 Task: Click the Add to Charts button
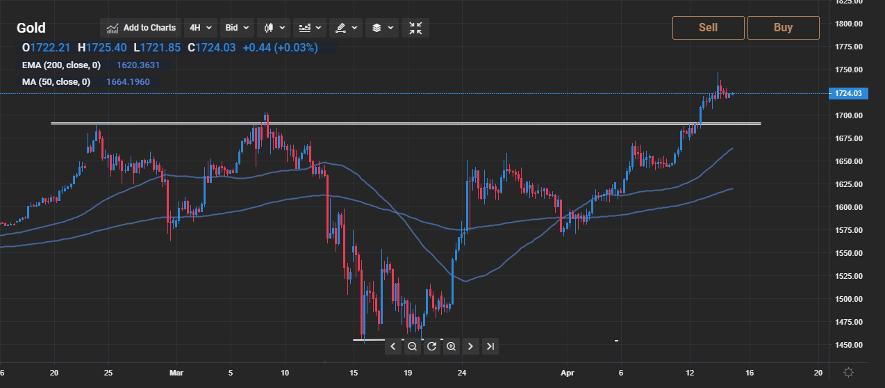141,28
